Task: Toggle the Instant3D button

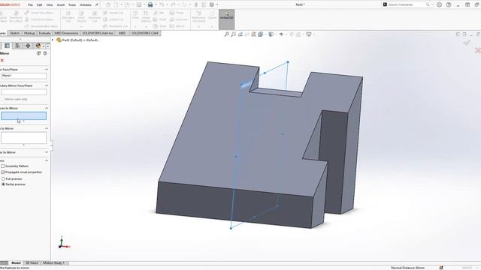Action: click(227, 19)
